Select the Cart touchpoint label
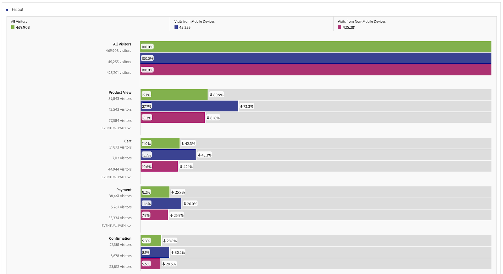Image resolution: width=503 pixels, height=274 pixels. coord(128,141)
